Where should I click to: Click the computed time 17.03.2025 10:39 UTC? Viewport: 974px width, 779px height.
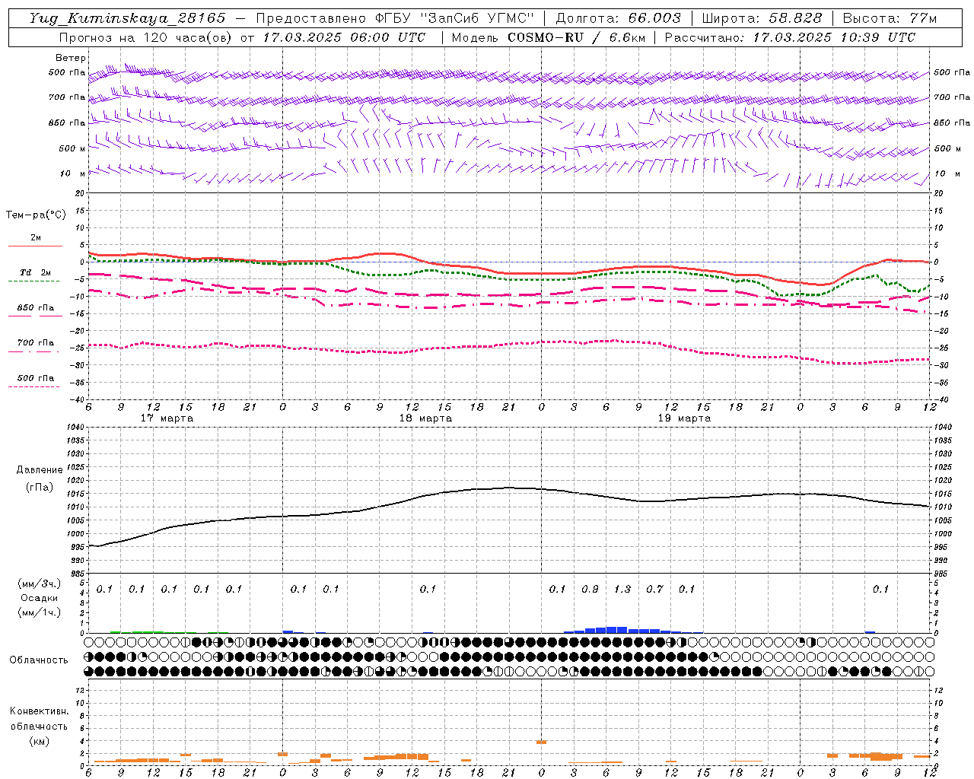click(x=834, y=37)
